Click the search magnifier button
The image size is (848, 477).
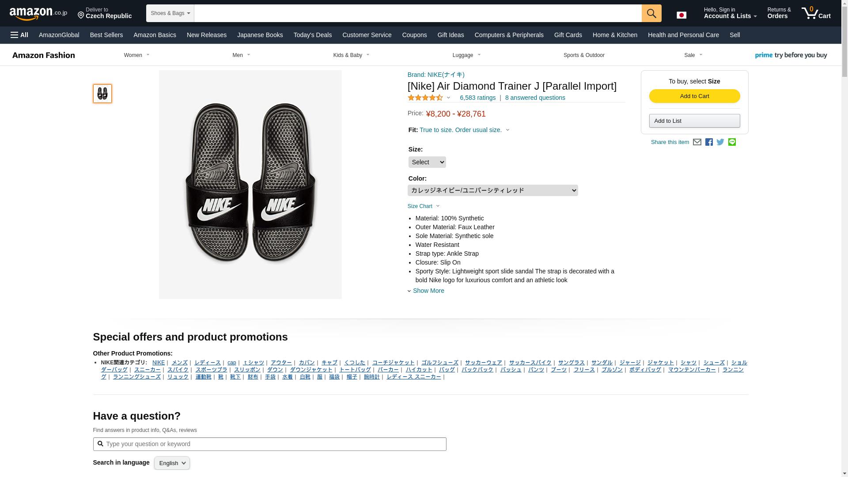651,13
